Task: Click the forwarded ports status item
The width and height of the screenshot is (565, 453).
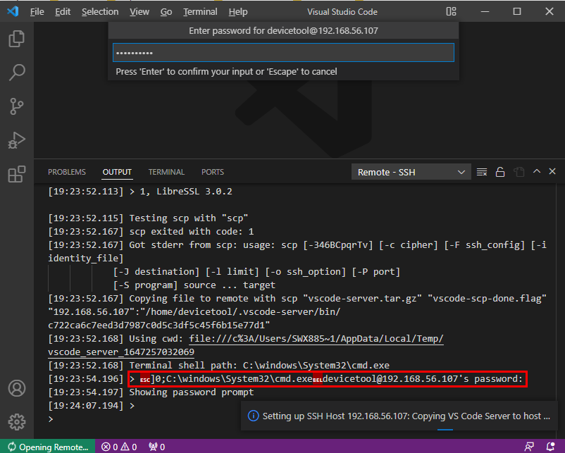Action: pos(156,447)
